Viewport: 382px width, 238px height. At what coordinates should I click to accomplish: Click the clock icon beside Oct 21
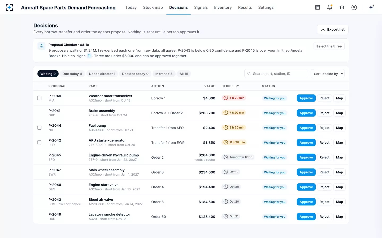[x=226, y=216]
